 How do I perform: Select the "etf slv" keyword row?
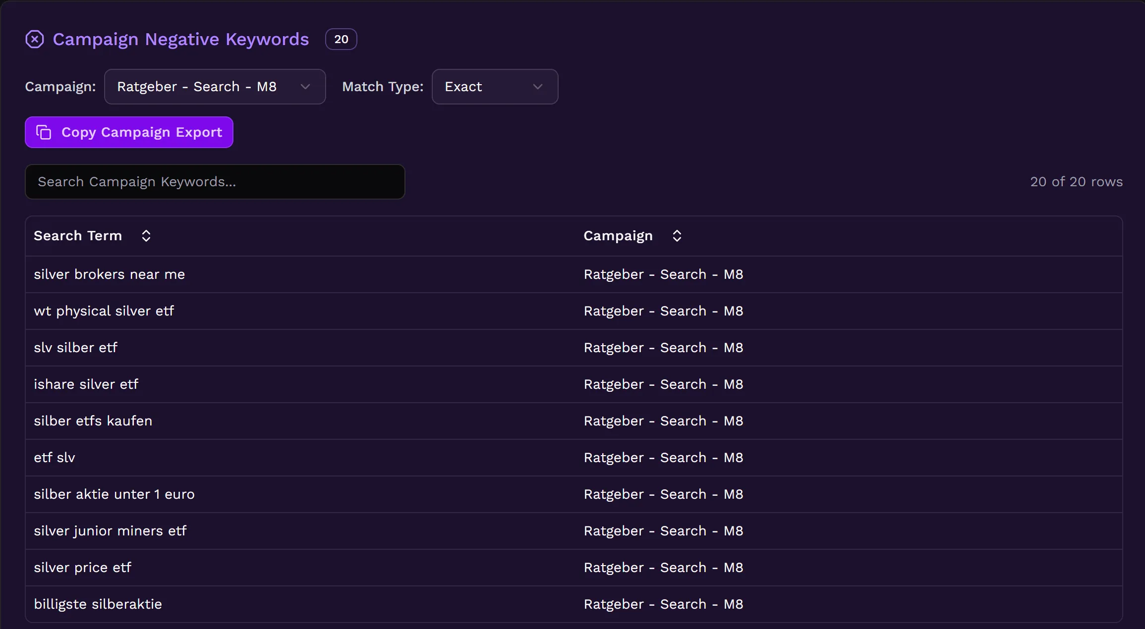point(55,458)
